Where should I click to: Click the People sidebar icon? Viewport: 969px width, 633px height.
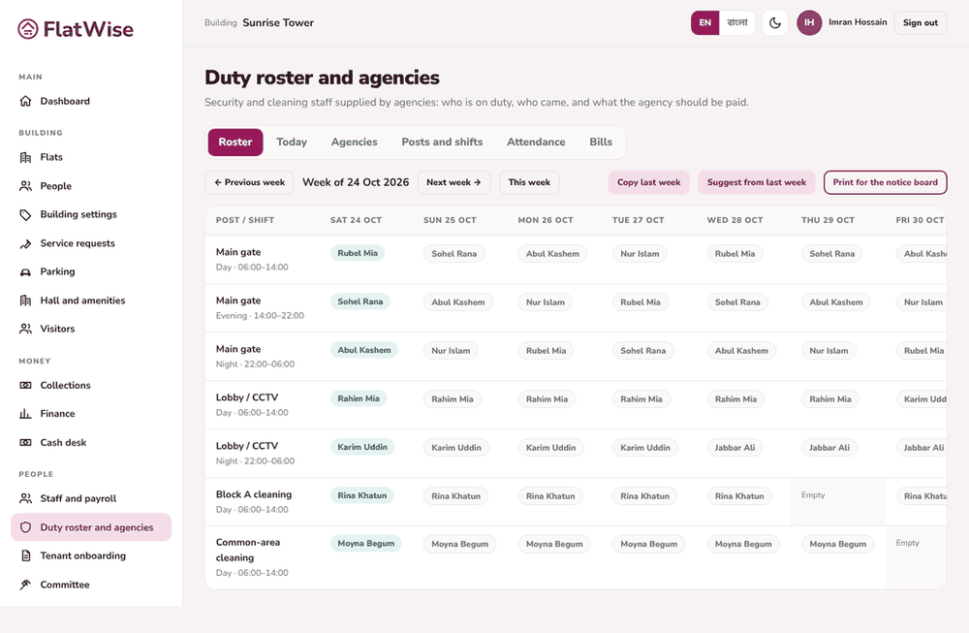[x=25, y=186]
